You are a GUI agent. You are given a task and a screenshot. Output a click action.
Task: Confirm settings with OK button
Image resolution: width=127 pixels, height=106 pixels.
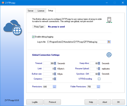coord(118,102)
